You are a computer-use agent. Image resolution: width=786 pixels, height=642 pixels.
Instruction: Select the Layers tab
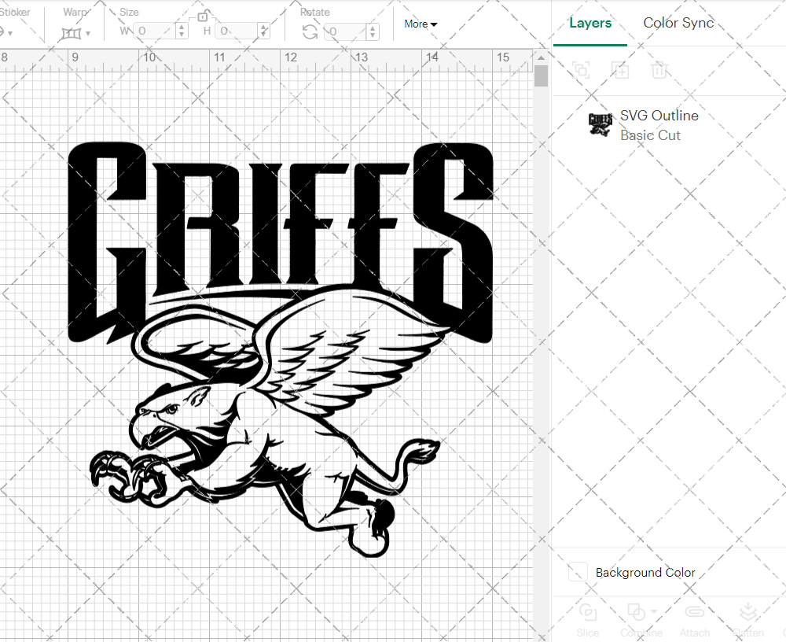(x=590, y=23)
